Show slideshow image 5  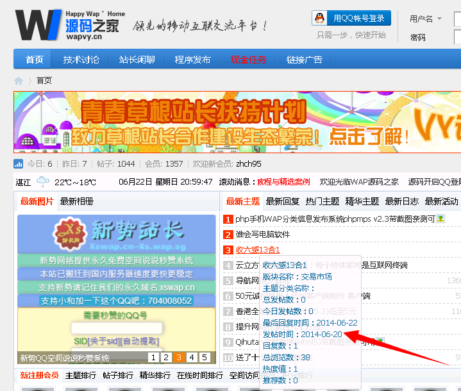tap(205, 358)
